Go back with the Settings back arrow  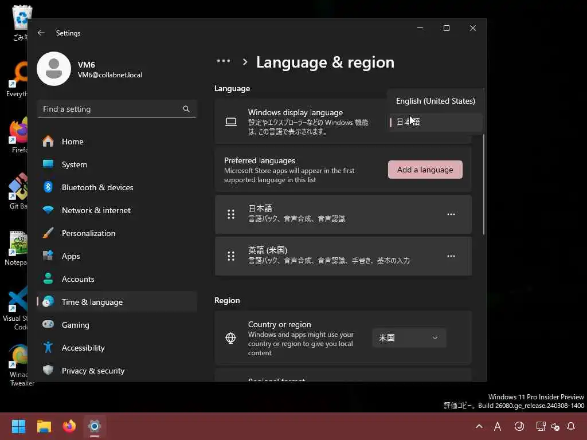click(x=41, y=33)
